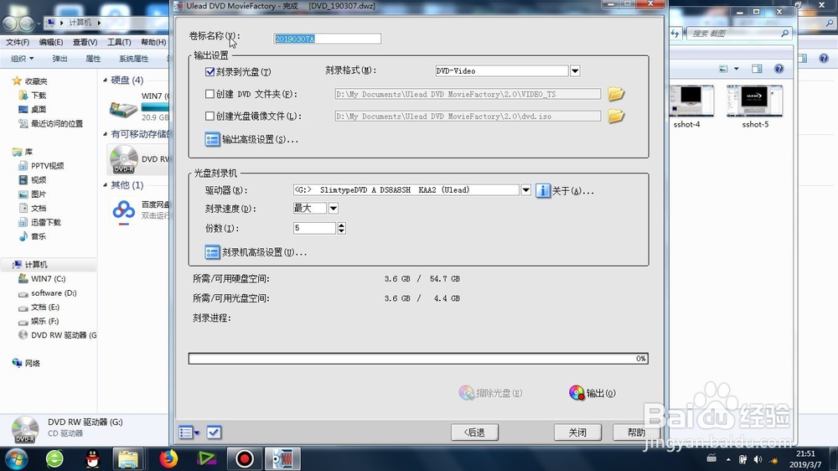Screen dimensions: 838x471
Task: Open the green video player taskbar icon
Action: pyautogui.click(x=206, y=458)
